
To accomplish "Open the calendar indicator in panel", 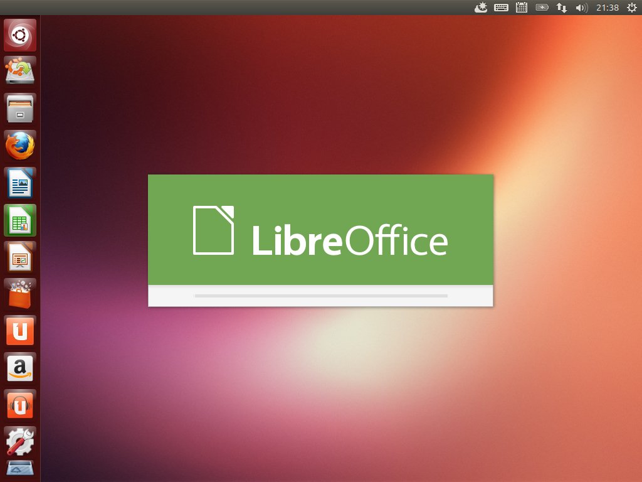I will click(x=522, y=8).
